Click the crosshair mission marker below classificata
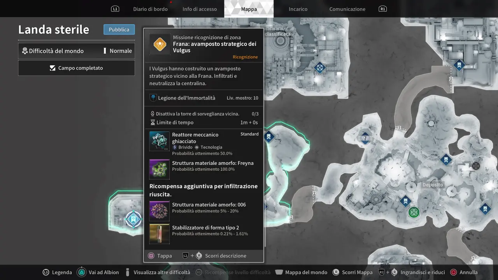Image resolution: width=498 pixels, height=280 pixels. click(320, 68)
